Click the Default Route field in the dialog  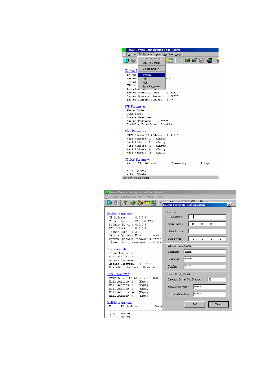click(207, 231)
